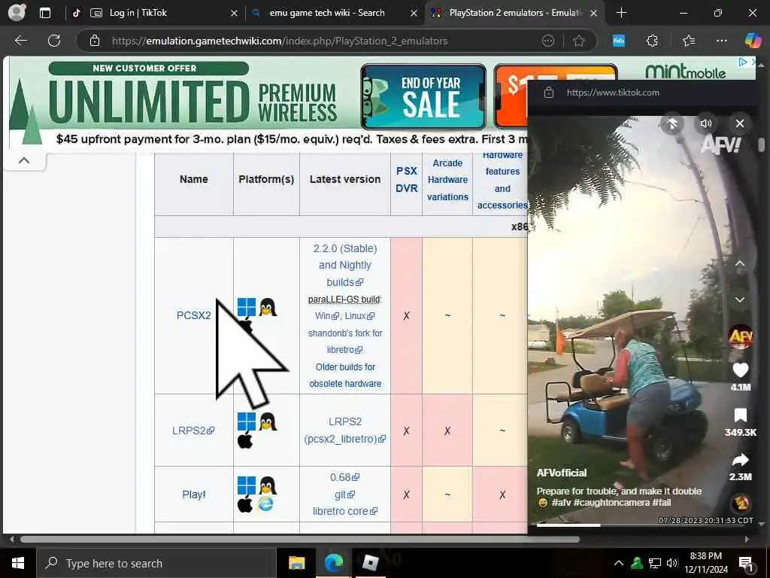Open Roblox from the taskbar
770x578 pixels.
click(x=370, y=563)
